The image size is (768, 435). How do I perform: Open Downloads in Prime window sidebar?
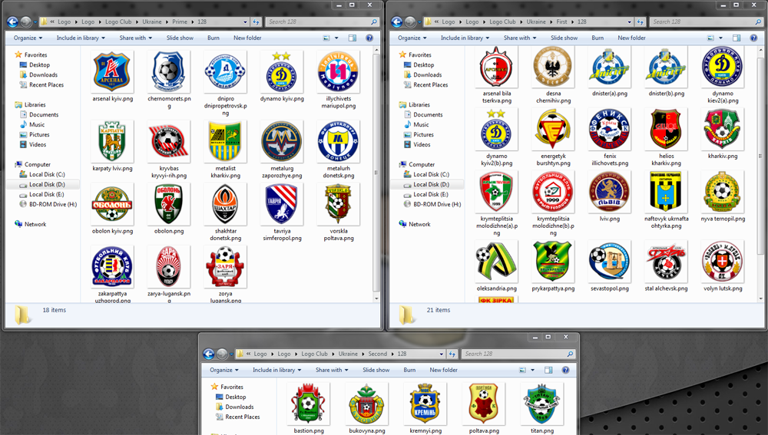pyautogui.click(x=43, y=75)
